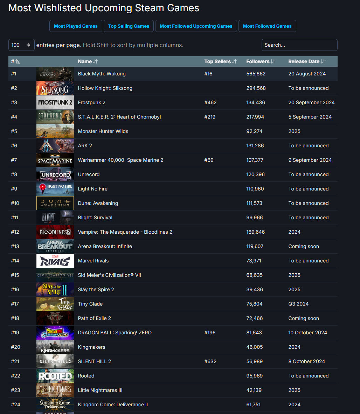Viewport: 360px width, 414px height.
Task: Open the Black Myth: Wukong thumbnail
Action: pos(55,74)
